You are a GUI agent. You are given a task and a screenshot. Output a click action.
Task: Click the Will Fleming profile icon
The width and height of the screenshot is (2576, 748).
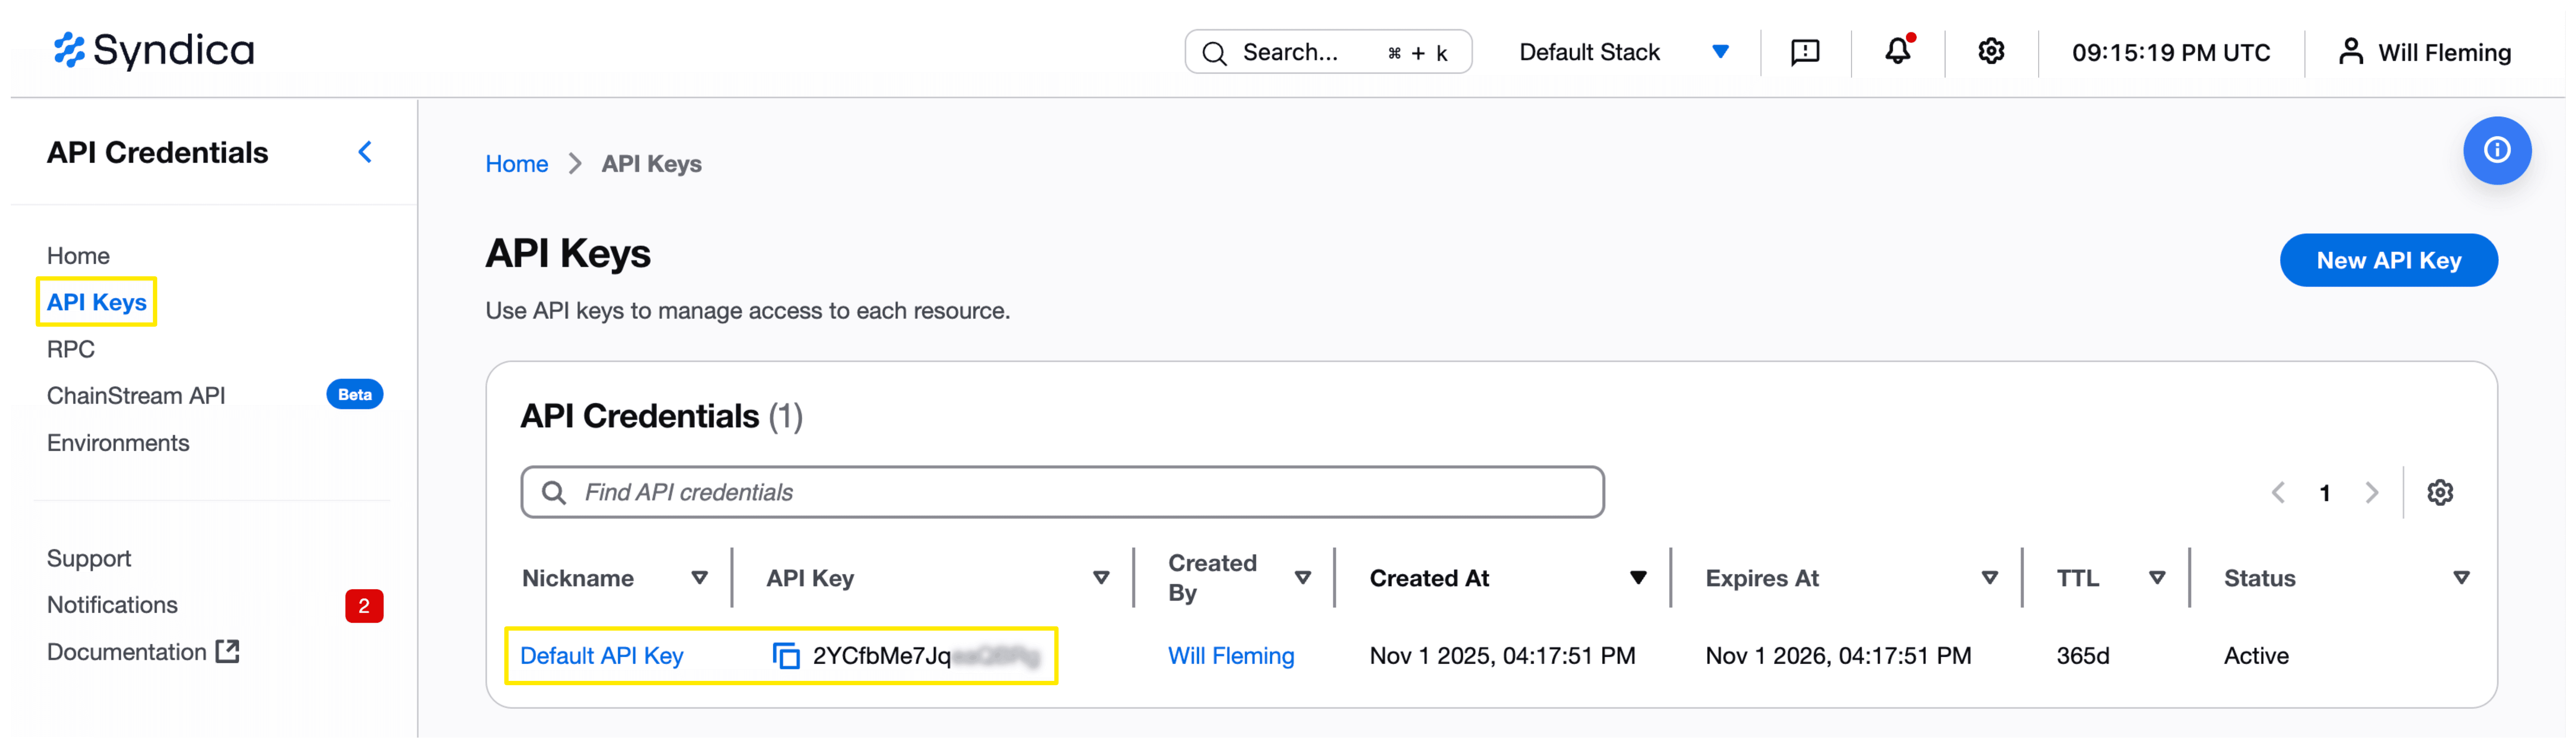[2351, 52]
